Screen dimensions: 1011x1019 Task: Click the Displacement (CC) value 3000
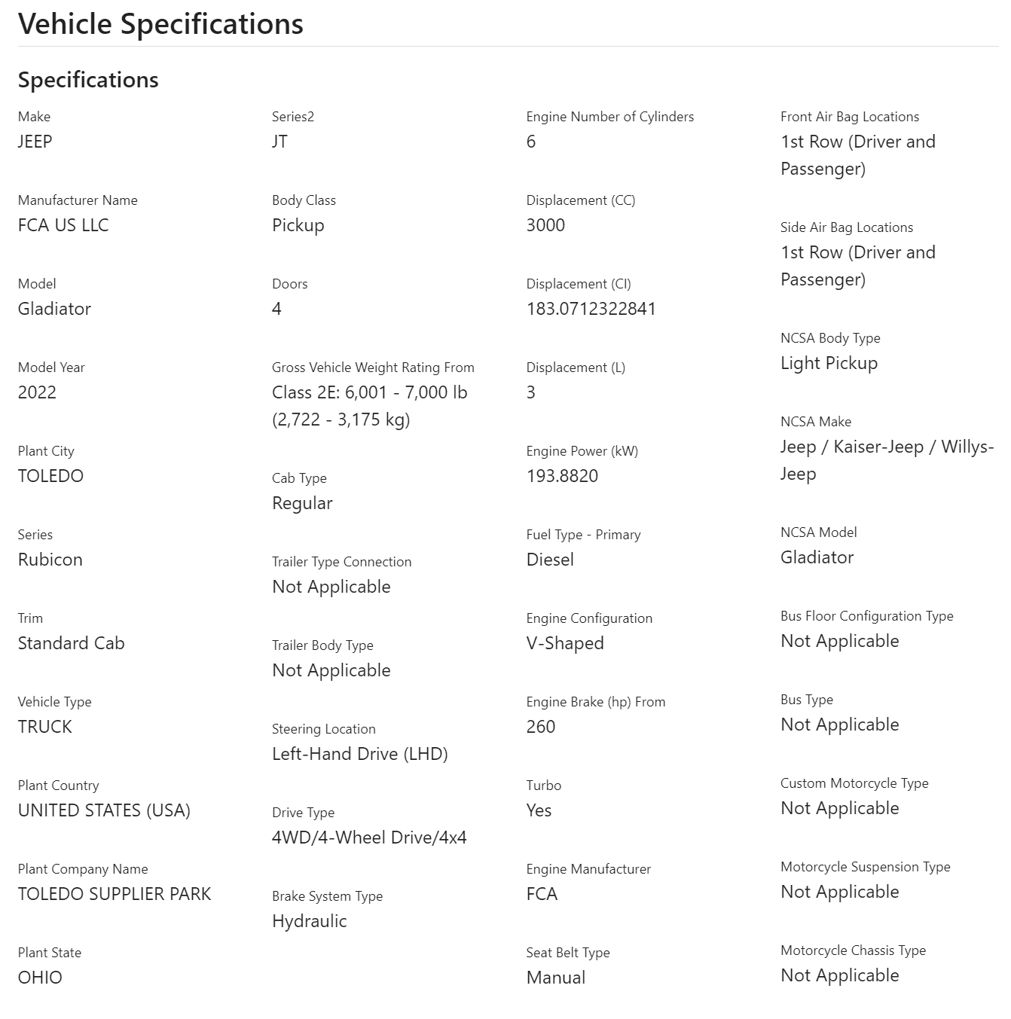tap(545, 225)
